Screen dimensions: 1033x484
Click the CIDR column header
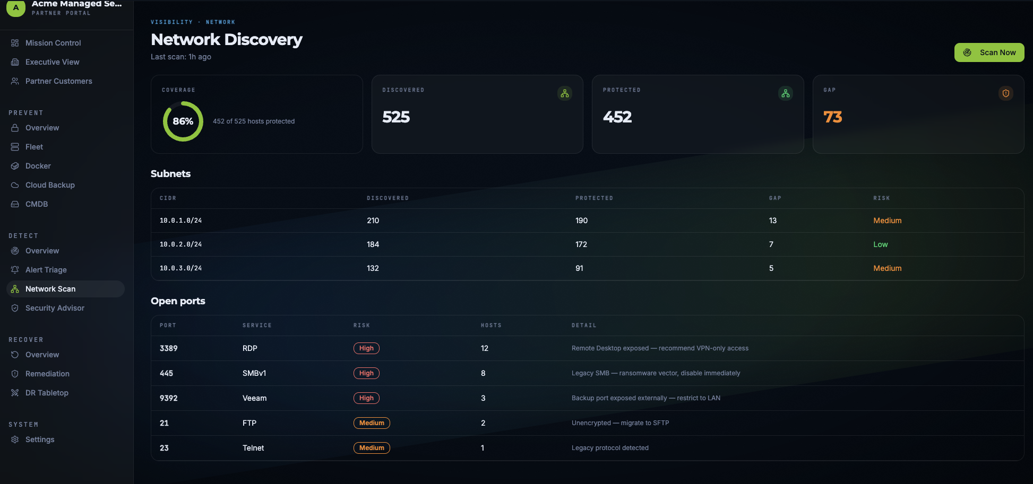pyautogui.click(x=168, y=198)
